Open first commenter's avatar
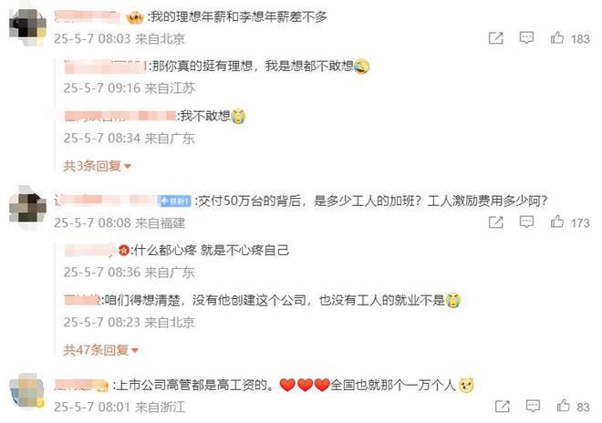 (27, 27)
